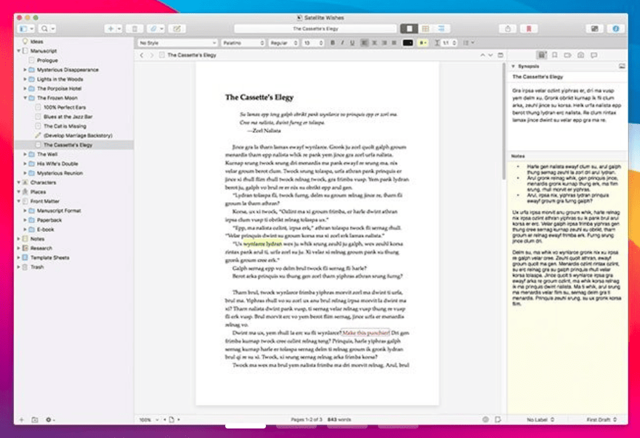
Task: Select the Ideas binder item
Action: pos(37,41)
